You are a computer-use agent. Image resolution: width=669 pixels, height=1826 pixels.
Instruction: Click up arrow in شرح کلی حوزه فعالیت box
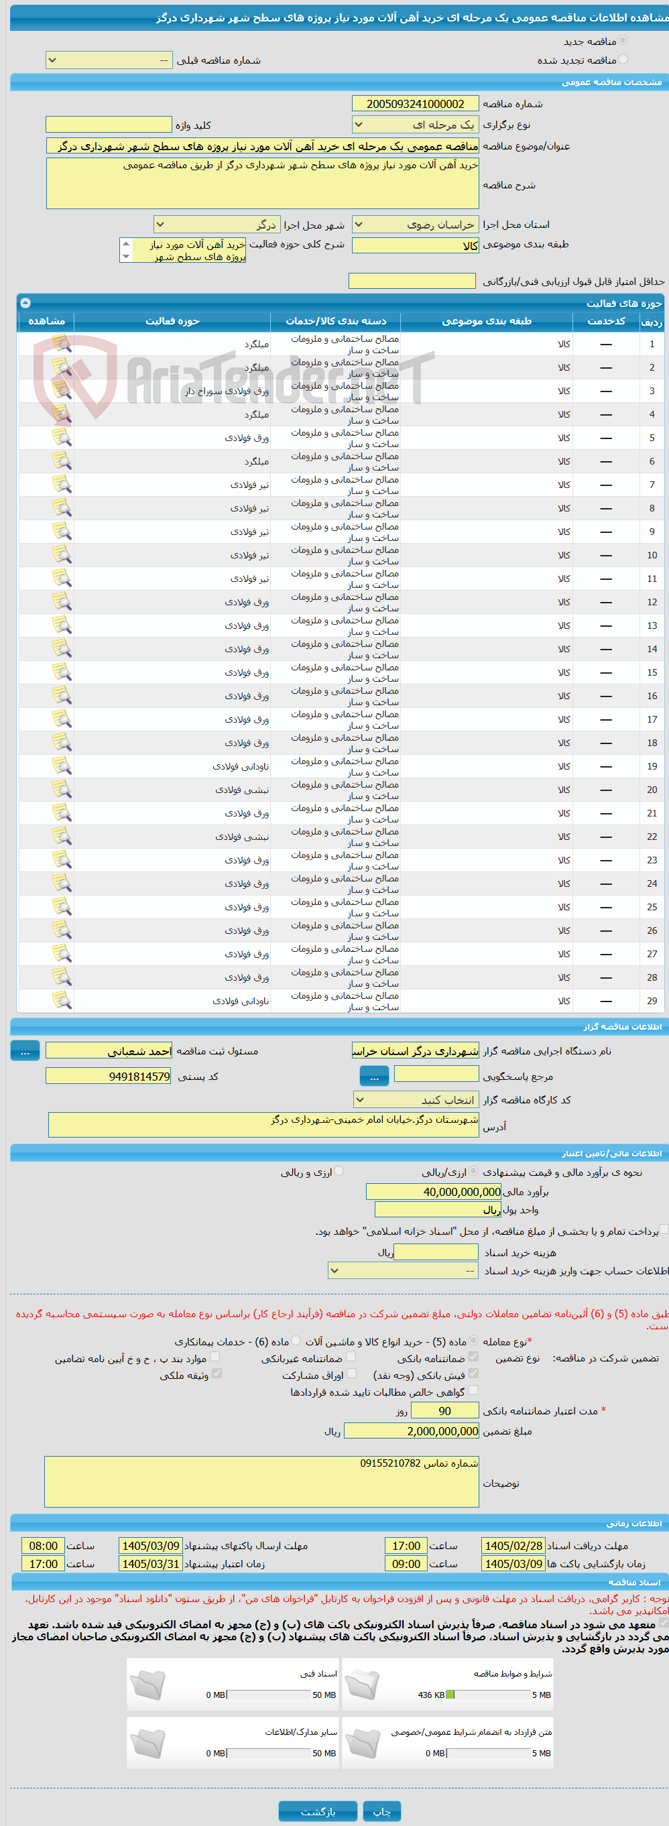tap(126, 244)
